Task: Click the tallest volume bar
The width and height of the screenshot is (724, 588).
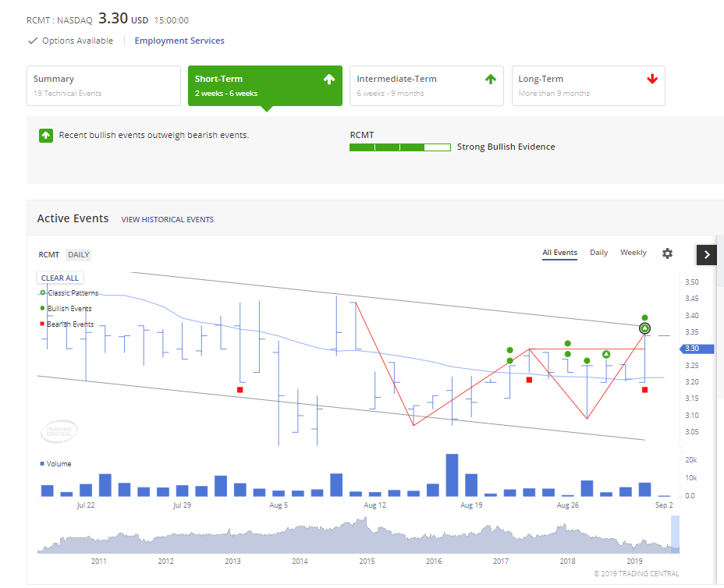Action: [452, 476]
